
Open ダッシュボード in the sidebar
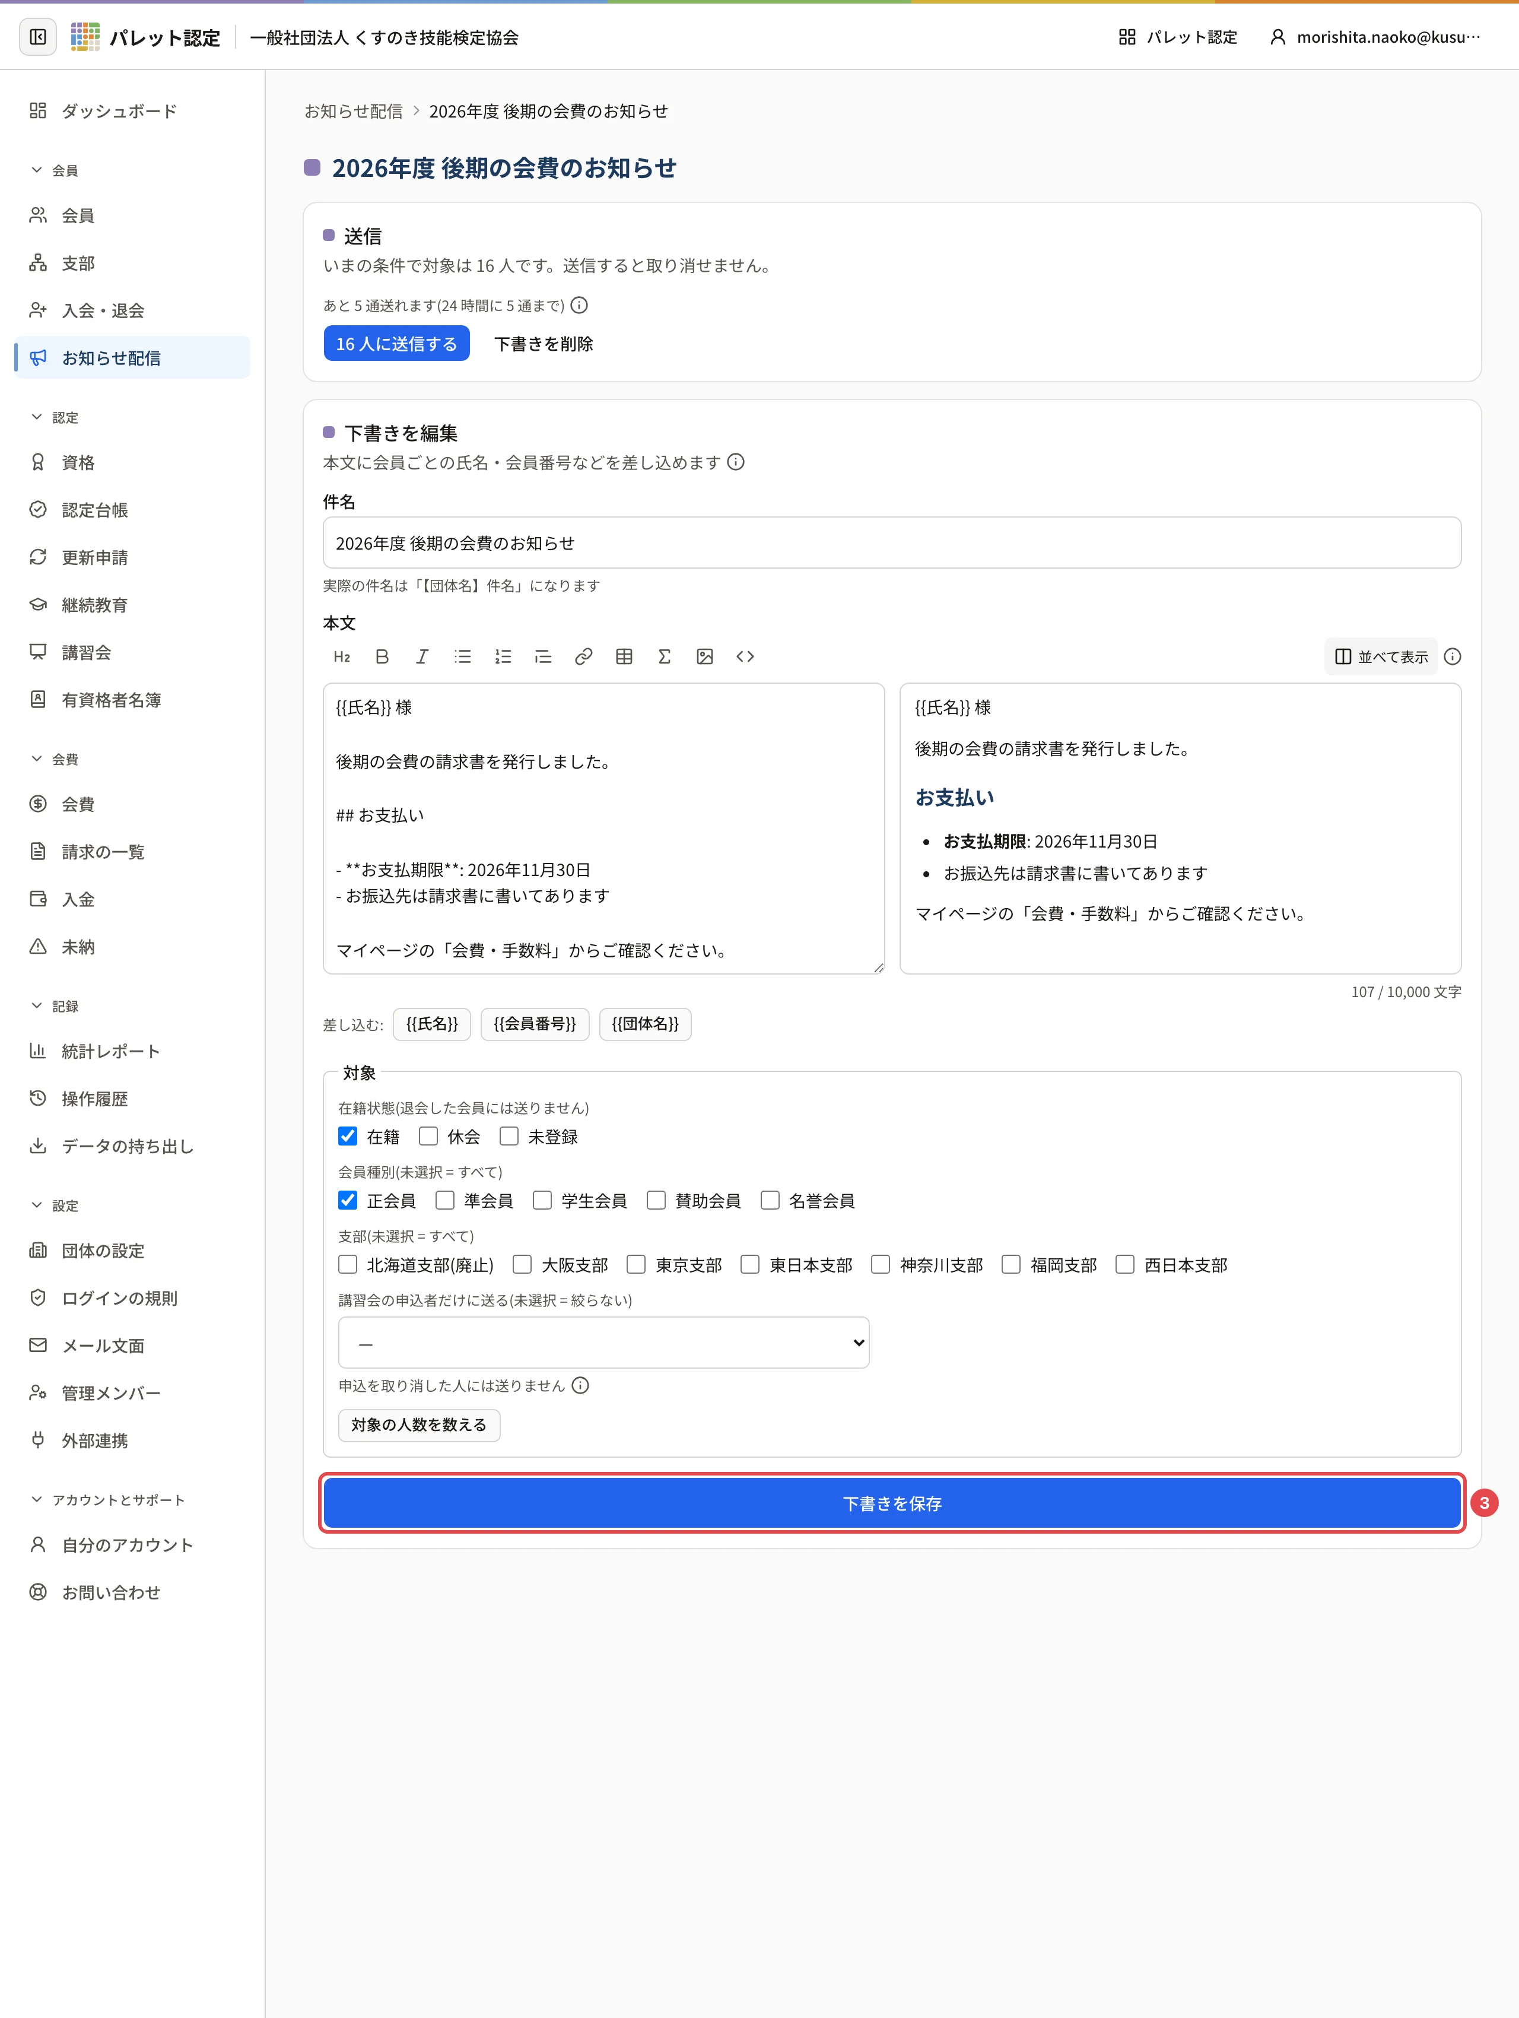click(x=132, y=112)
